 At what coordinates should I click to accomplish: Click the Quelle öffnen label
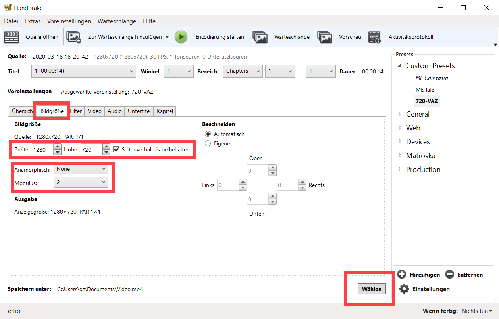coord(42,37)
